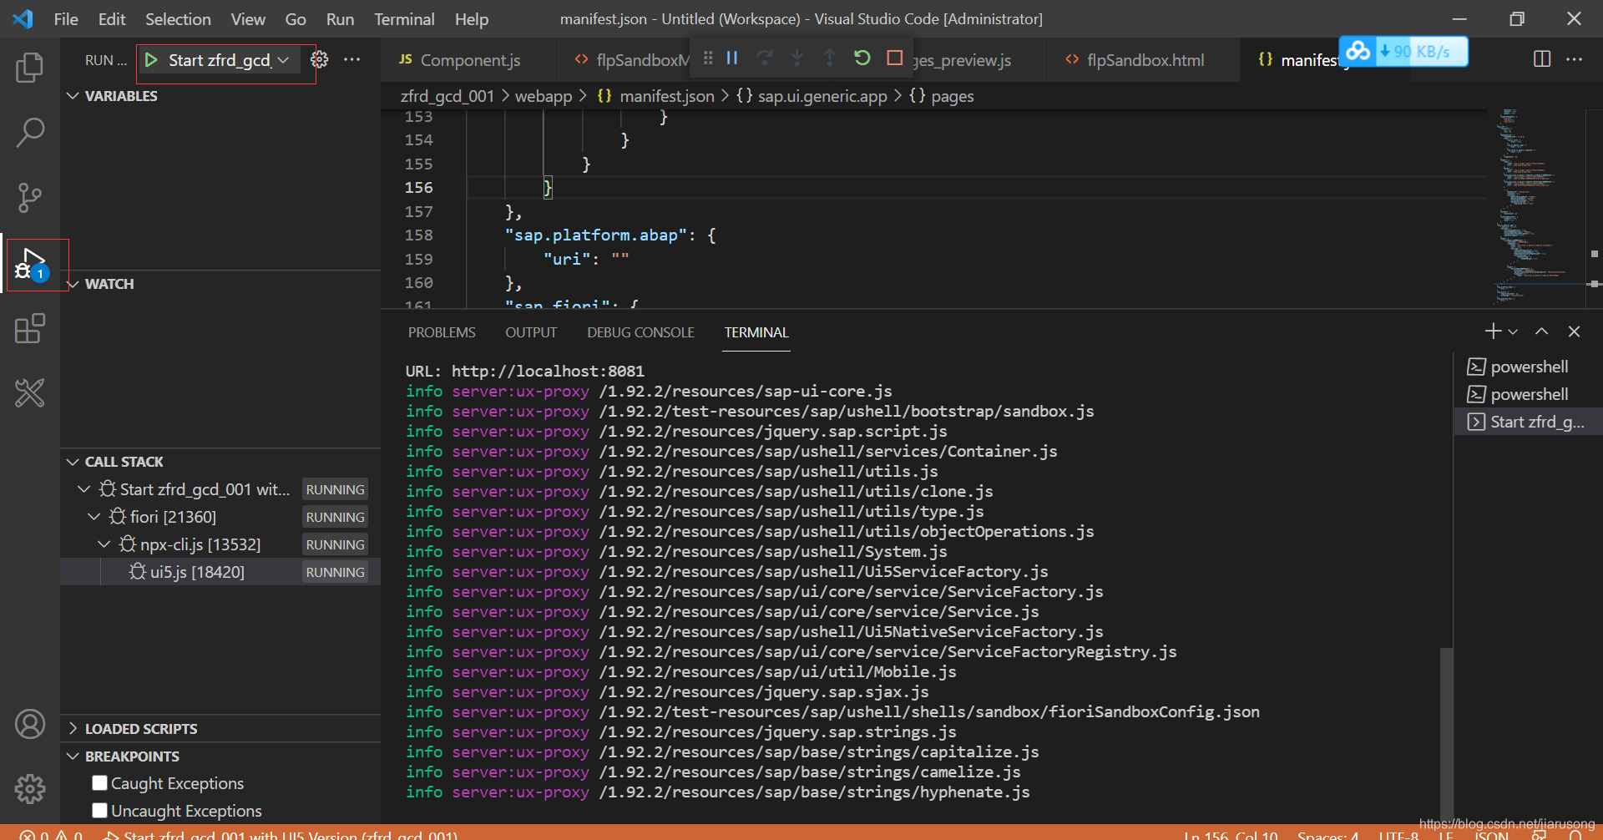Step over in debug toolbar
Viewport: 1603px width, 840px height.
[x=765, y=58]
